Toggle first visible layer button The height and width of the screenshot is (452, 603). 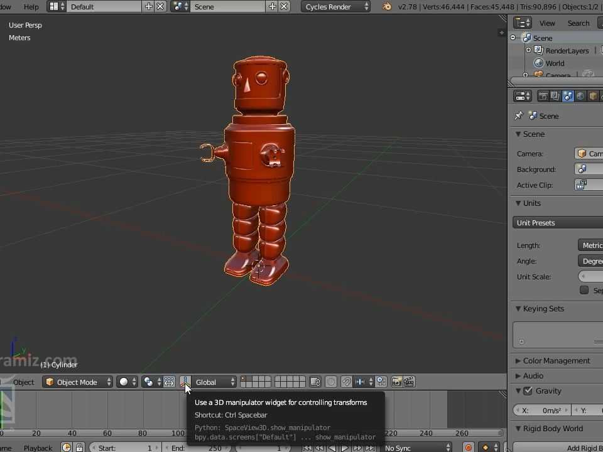coord(244,379)
